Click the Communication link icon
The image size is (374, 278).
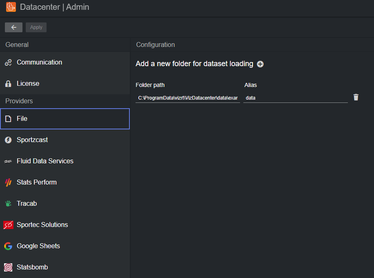click(8, 62)
